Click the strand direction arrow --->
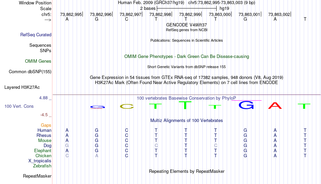321x184 pixels. pos(48,20)
